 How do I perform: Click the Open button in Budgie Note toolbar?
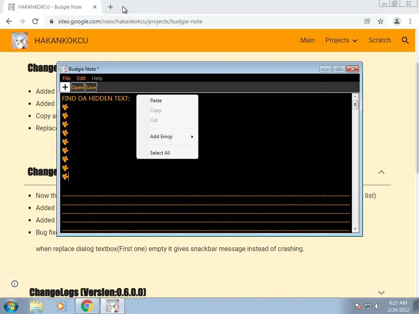click(77, 87)
